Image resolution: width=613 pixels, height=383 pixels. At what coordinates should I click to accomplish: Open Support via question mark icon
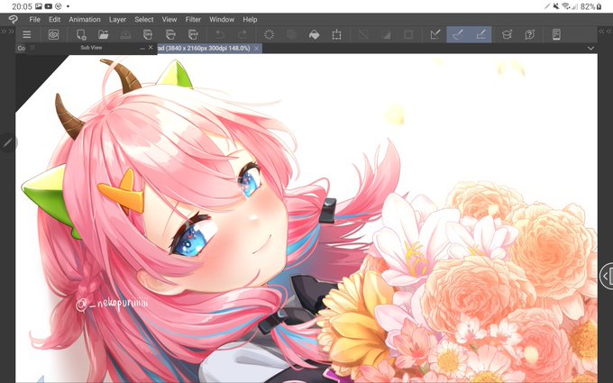pyautogui.click(x=530, y=35)
